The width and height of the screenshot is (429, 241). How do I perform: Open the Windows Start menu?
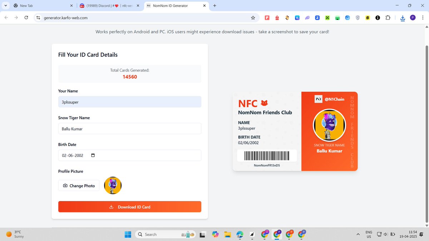(128, 234)
